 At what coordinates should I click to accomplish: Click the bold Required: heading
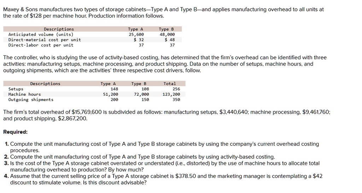coord(15,132)
